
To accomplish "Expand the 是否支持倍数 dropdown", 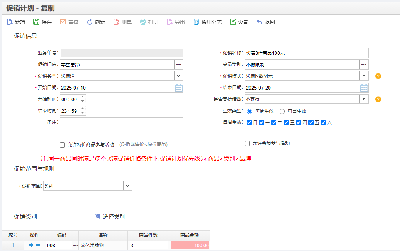I will coord(364,99).
